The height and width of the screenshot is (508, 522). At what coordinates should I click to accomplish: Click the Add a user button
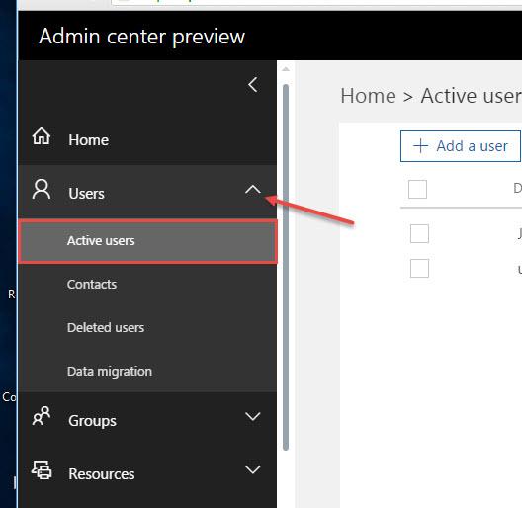461,146
